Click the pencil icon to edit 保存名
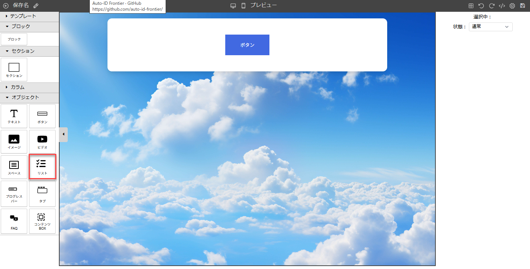 coord(36,6)
